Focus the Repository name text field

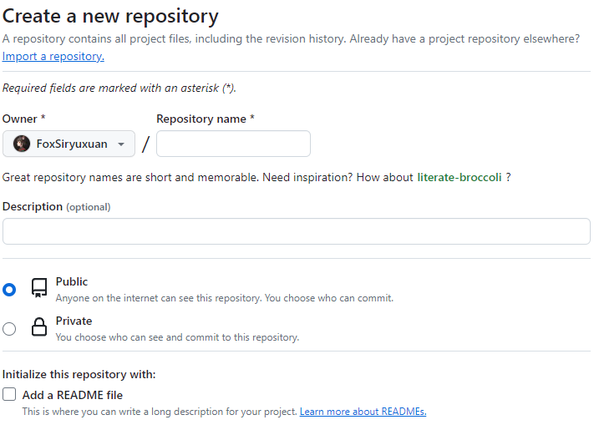[x=233, y=144]
